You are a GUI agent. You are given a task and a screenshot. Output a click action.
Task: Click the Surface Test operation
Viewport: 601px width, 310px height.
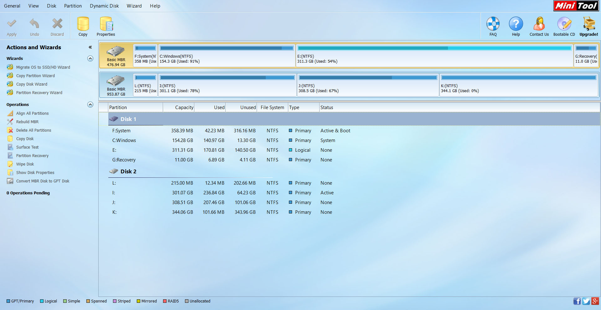click(28, 147)
